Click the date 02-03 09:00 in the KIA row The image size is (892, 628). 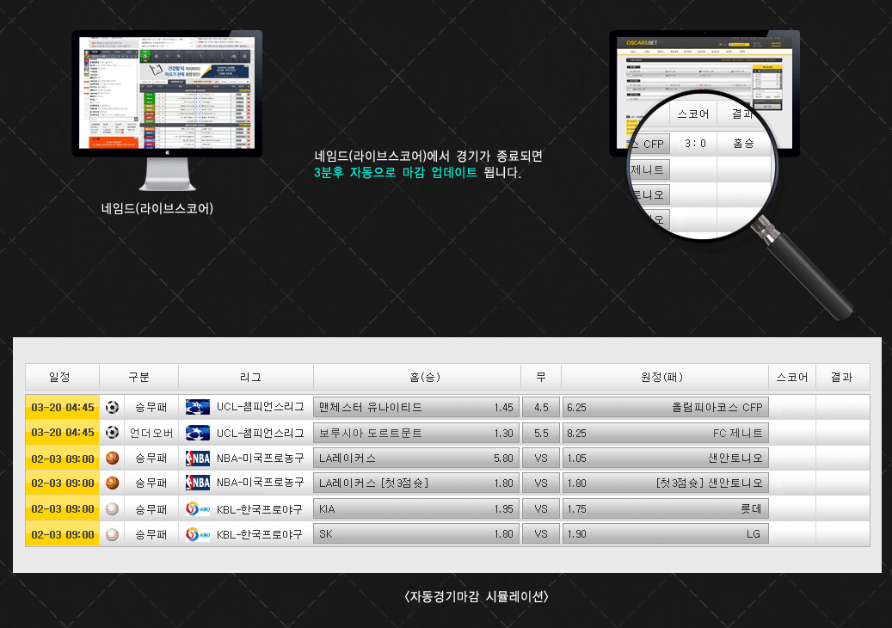63,508
